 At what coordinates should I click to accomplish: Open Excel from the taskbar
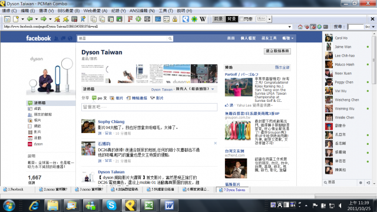(149, 206)
